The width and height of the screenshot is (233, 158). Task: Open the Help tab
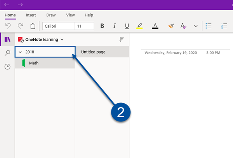(89, 15)
